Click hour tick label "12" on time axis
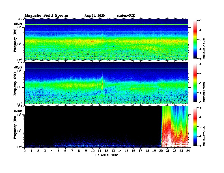 (106, 151)
